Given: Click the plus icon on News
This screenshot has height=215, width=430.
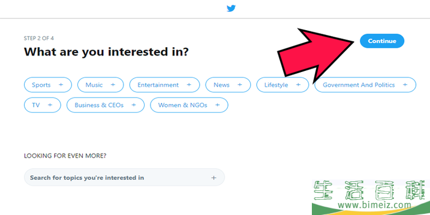Looking at the screenshot, I should pyautogui.click(x=240, y=84).
